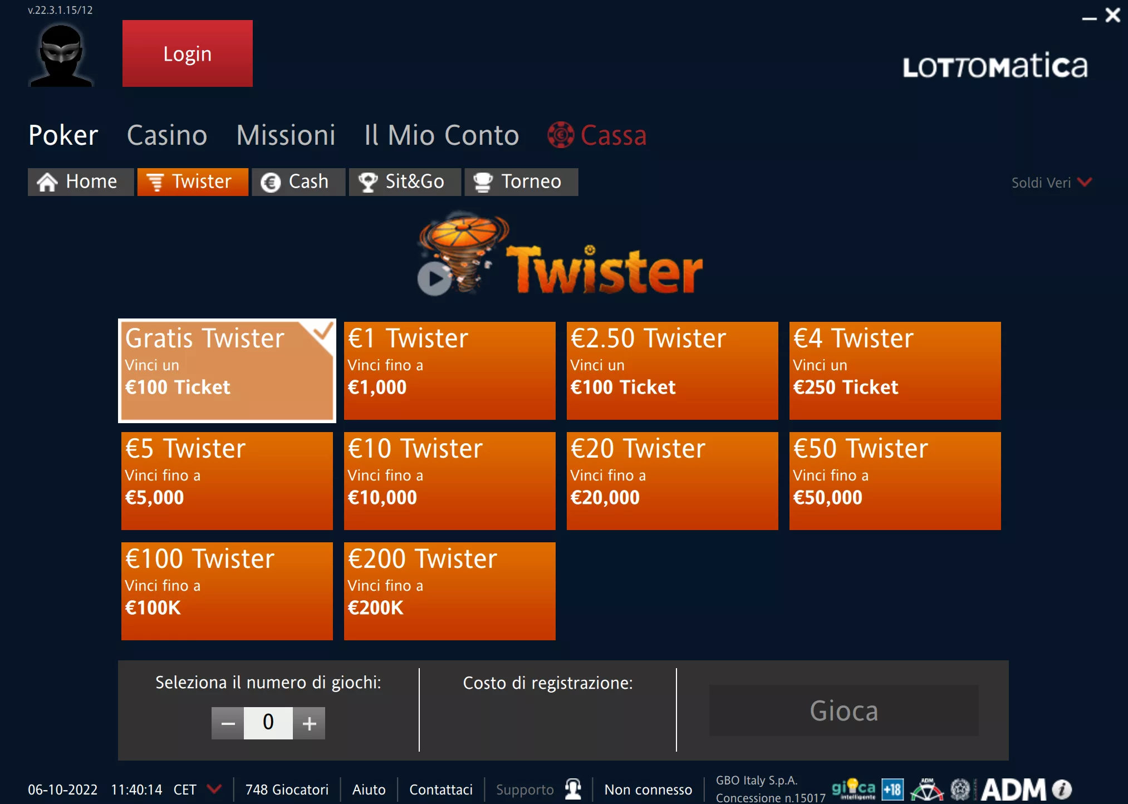Click the games count input field
This screenshot has width=1128, height=804.
268,722
